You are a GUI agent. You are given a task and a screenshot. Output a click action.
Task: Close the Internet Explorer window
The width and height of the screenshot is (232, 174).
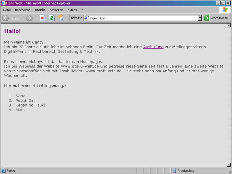(228, 3)
